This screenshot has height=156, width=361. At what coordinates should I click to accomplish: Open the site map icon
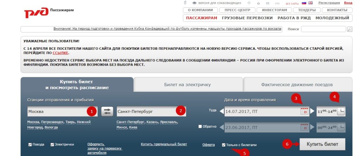[x=249, y=3]
